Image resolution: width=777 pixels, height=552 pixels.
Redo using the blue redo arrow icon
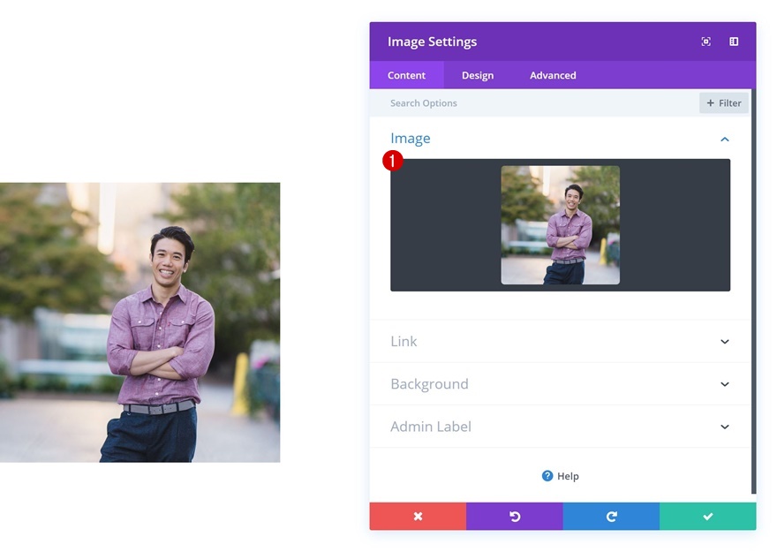[610, 517]
